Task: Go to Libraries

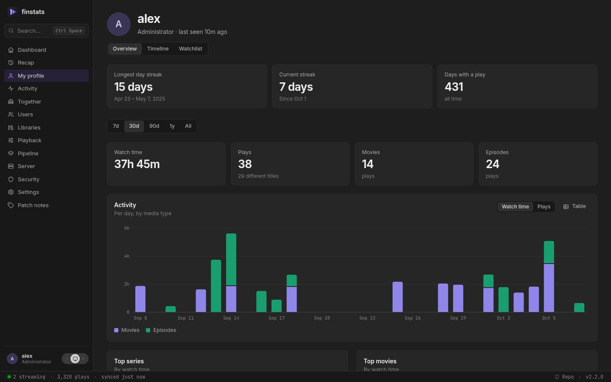Action: 46,128
